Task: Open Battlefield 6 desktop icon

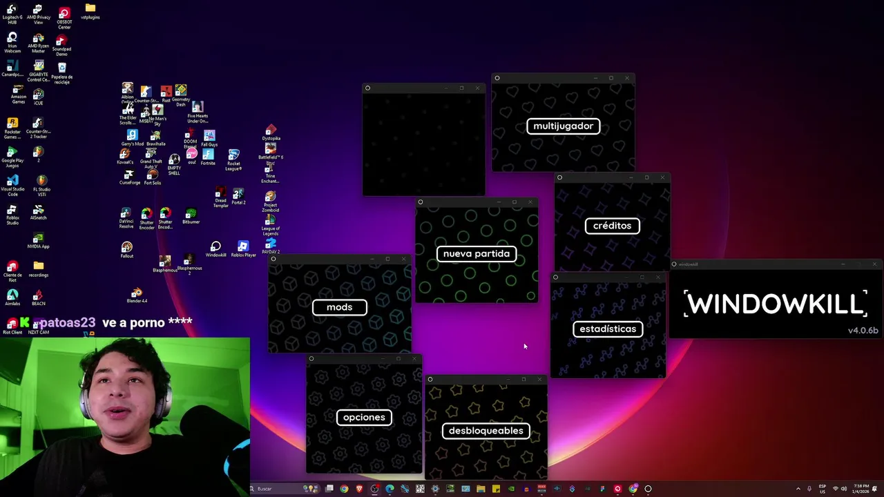Action: [271, 152]
